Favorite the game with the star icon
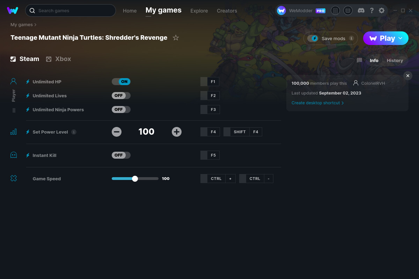 176,38
